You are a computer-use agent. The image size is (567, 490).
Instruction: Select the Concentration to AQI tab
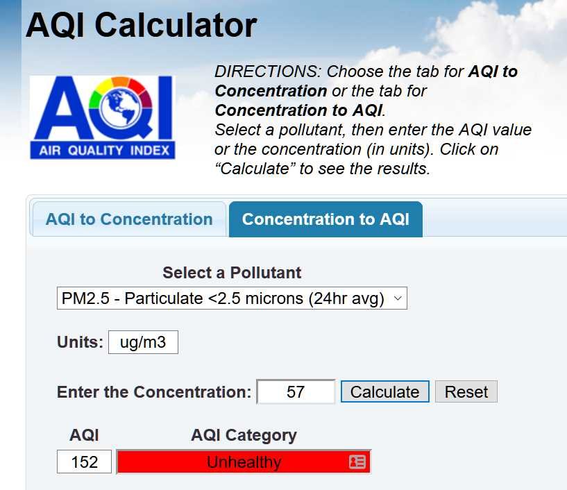[x=325, y=219]
